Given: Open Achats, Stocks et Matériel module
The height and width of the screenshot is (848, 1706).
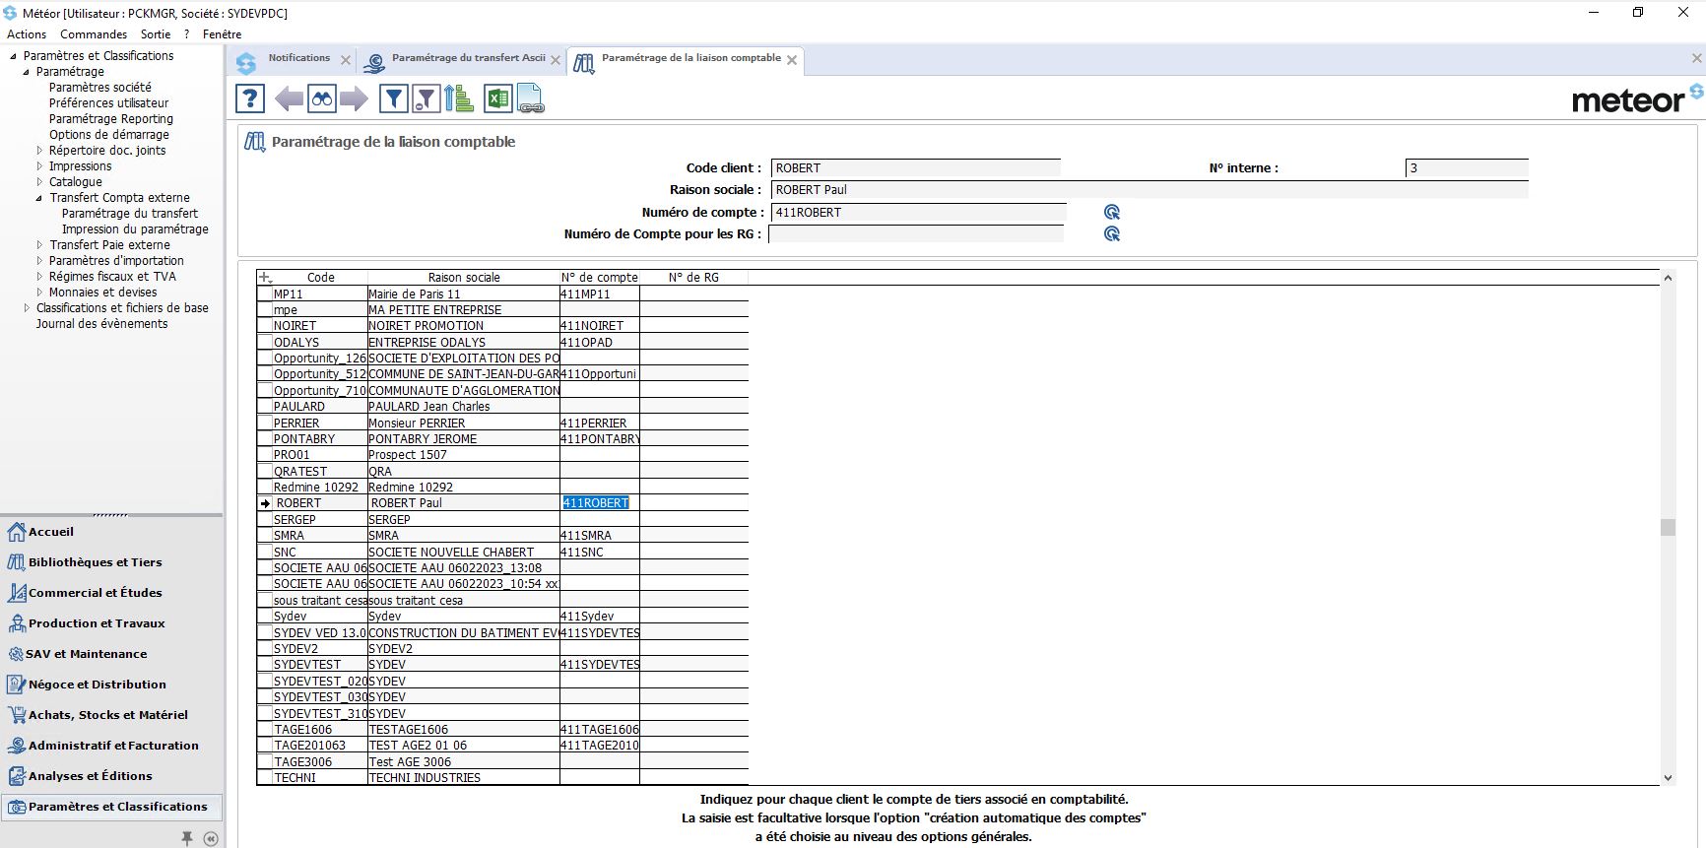Looking at the screenshot, I should coord(111,715).
